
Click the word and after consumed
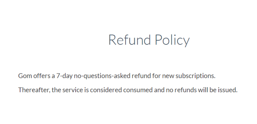coord(159,90)
